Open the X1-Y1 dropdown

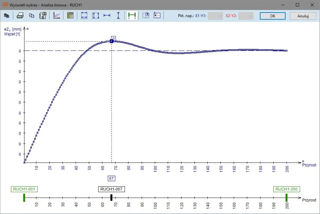215,16
